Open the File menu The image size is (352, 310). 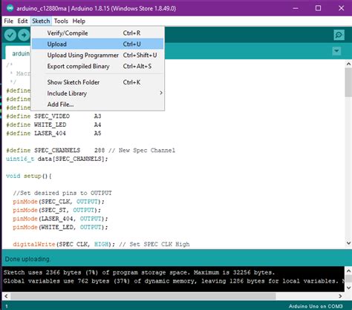pyautogui.click(x=8, y=21)
